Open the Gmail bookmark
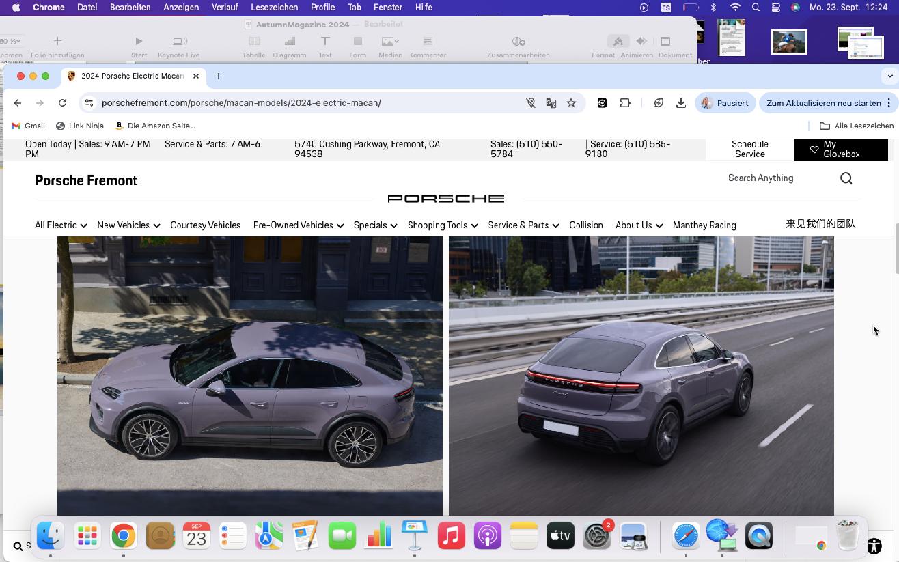 29,126
